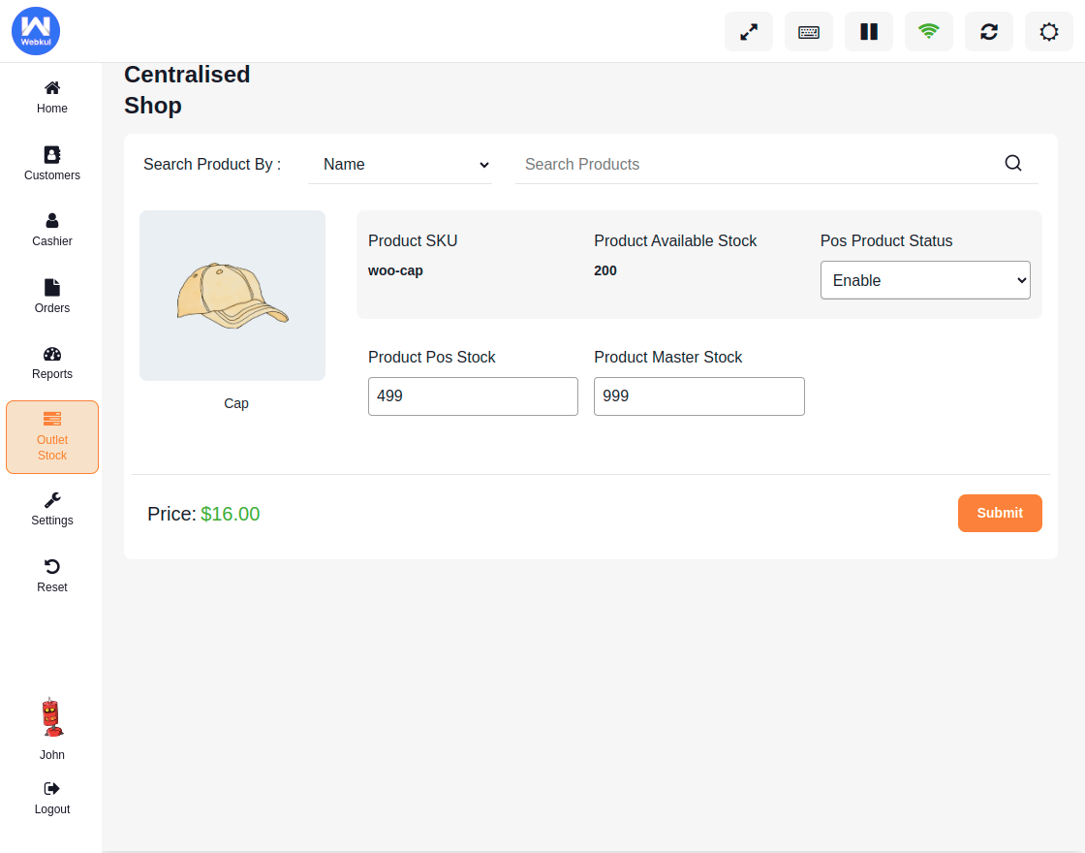
Task: Click the Product Pos Stock field
Action: pyautogui.click(x=473, y=396)
